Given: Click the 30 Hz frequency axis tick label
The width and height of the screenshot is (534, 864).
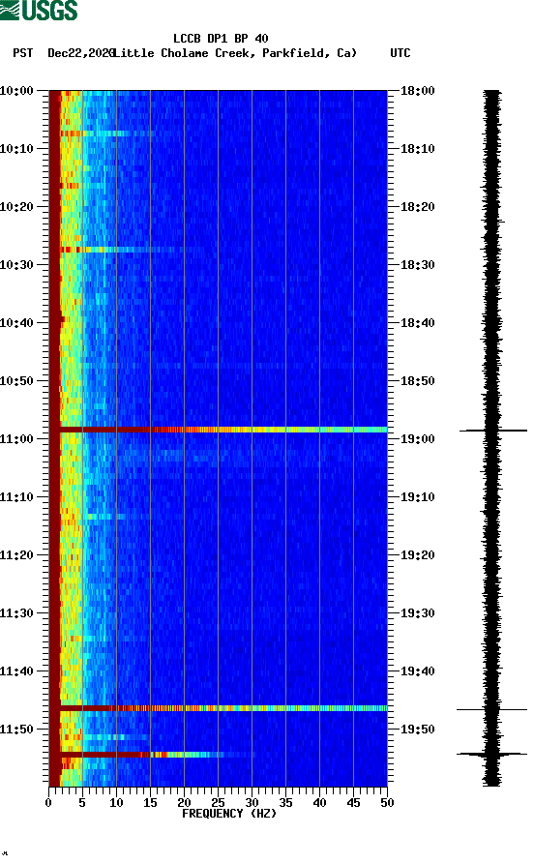Looking at the screenshot, I should pyautogui.click(x=252, y=803).
